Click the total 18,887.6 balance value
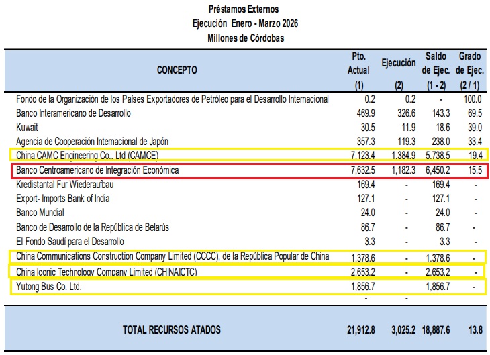This screenshot has height=355, width=490. [436, 330]
